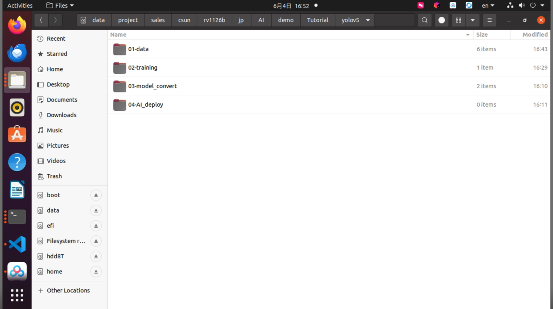The height and width of the screenshot is (309, 553).
Task: Expand the view options dropdown arrow
Action: pos(472,20)
